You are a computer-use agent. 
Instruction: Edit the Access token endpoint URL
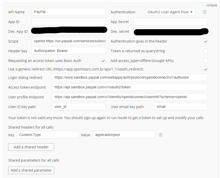pyautogui.click(x=130, y=87)
